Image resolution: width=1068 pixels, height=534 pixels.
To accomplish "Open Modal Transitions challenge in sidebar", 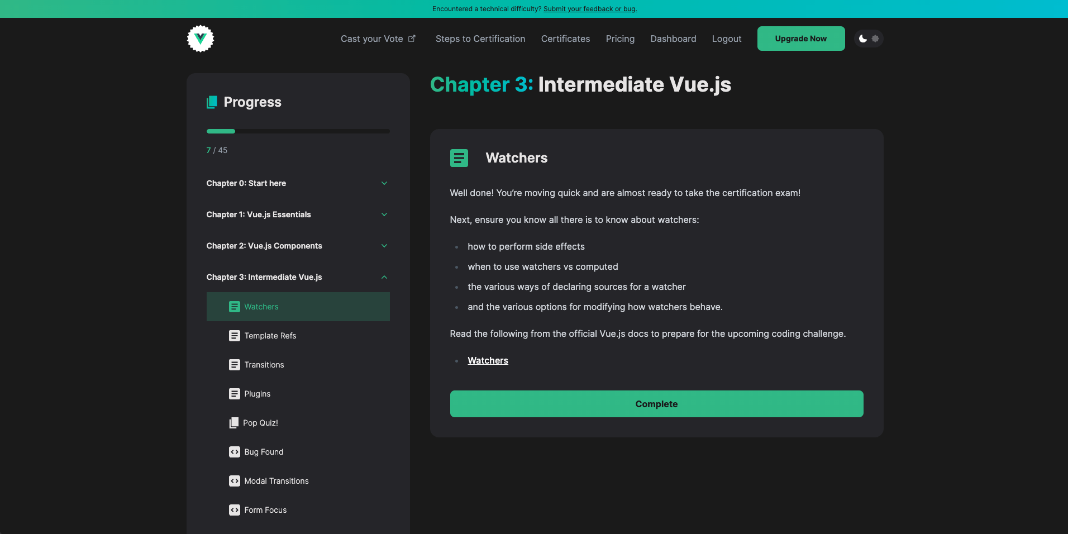I will (x=298, y=481).
